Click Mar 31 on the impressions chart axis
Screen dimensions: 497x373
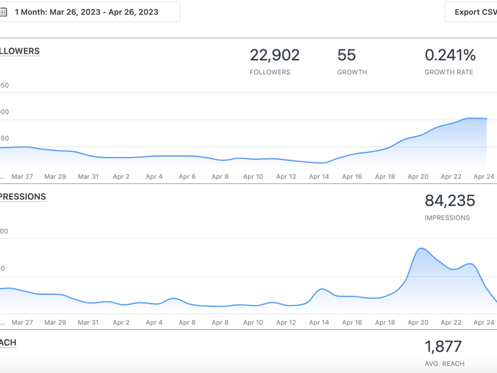click(x=88, y=323)
